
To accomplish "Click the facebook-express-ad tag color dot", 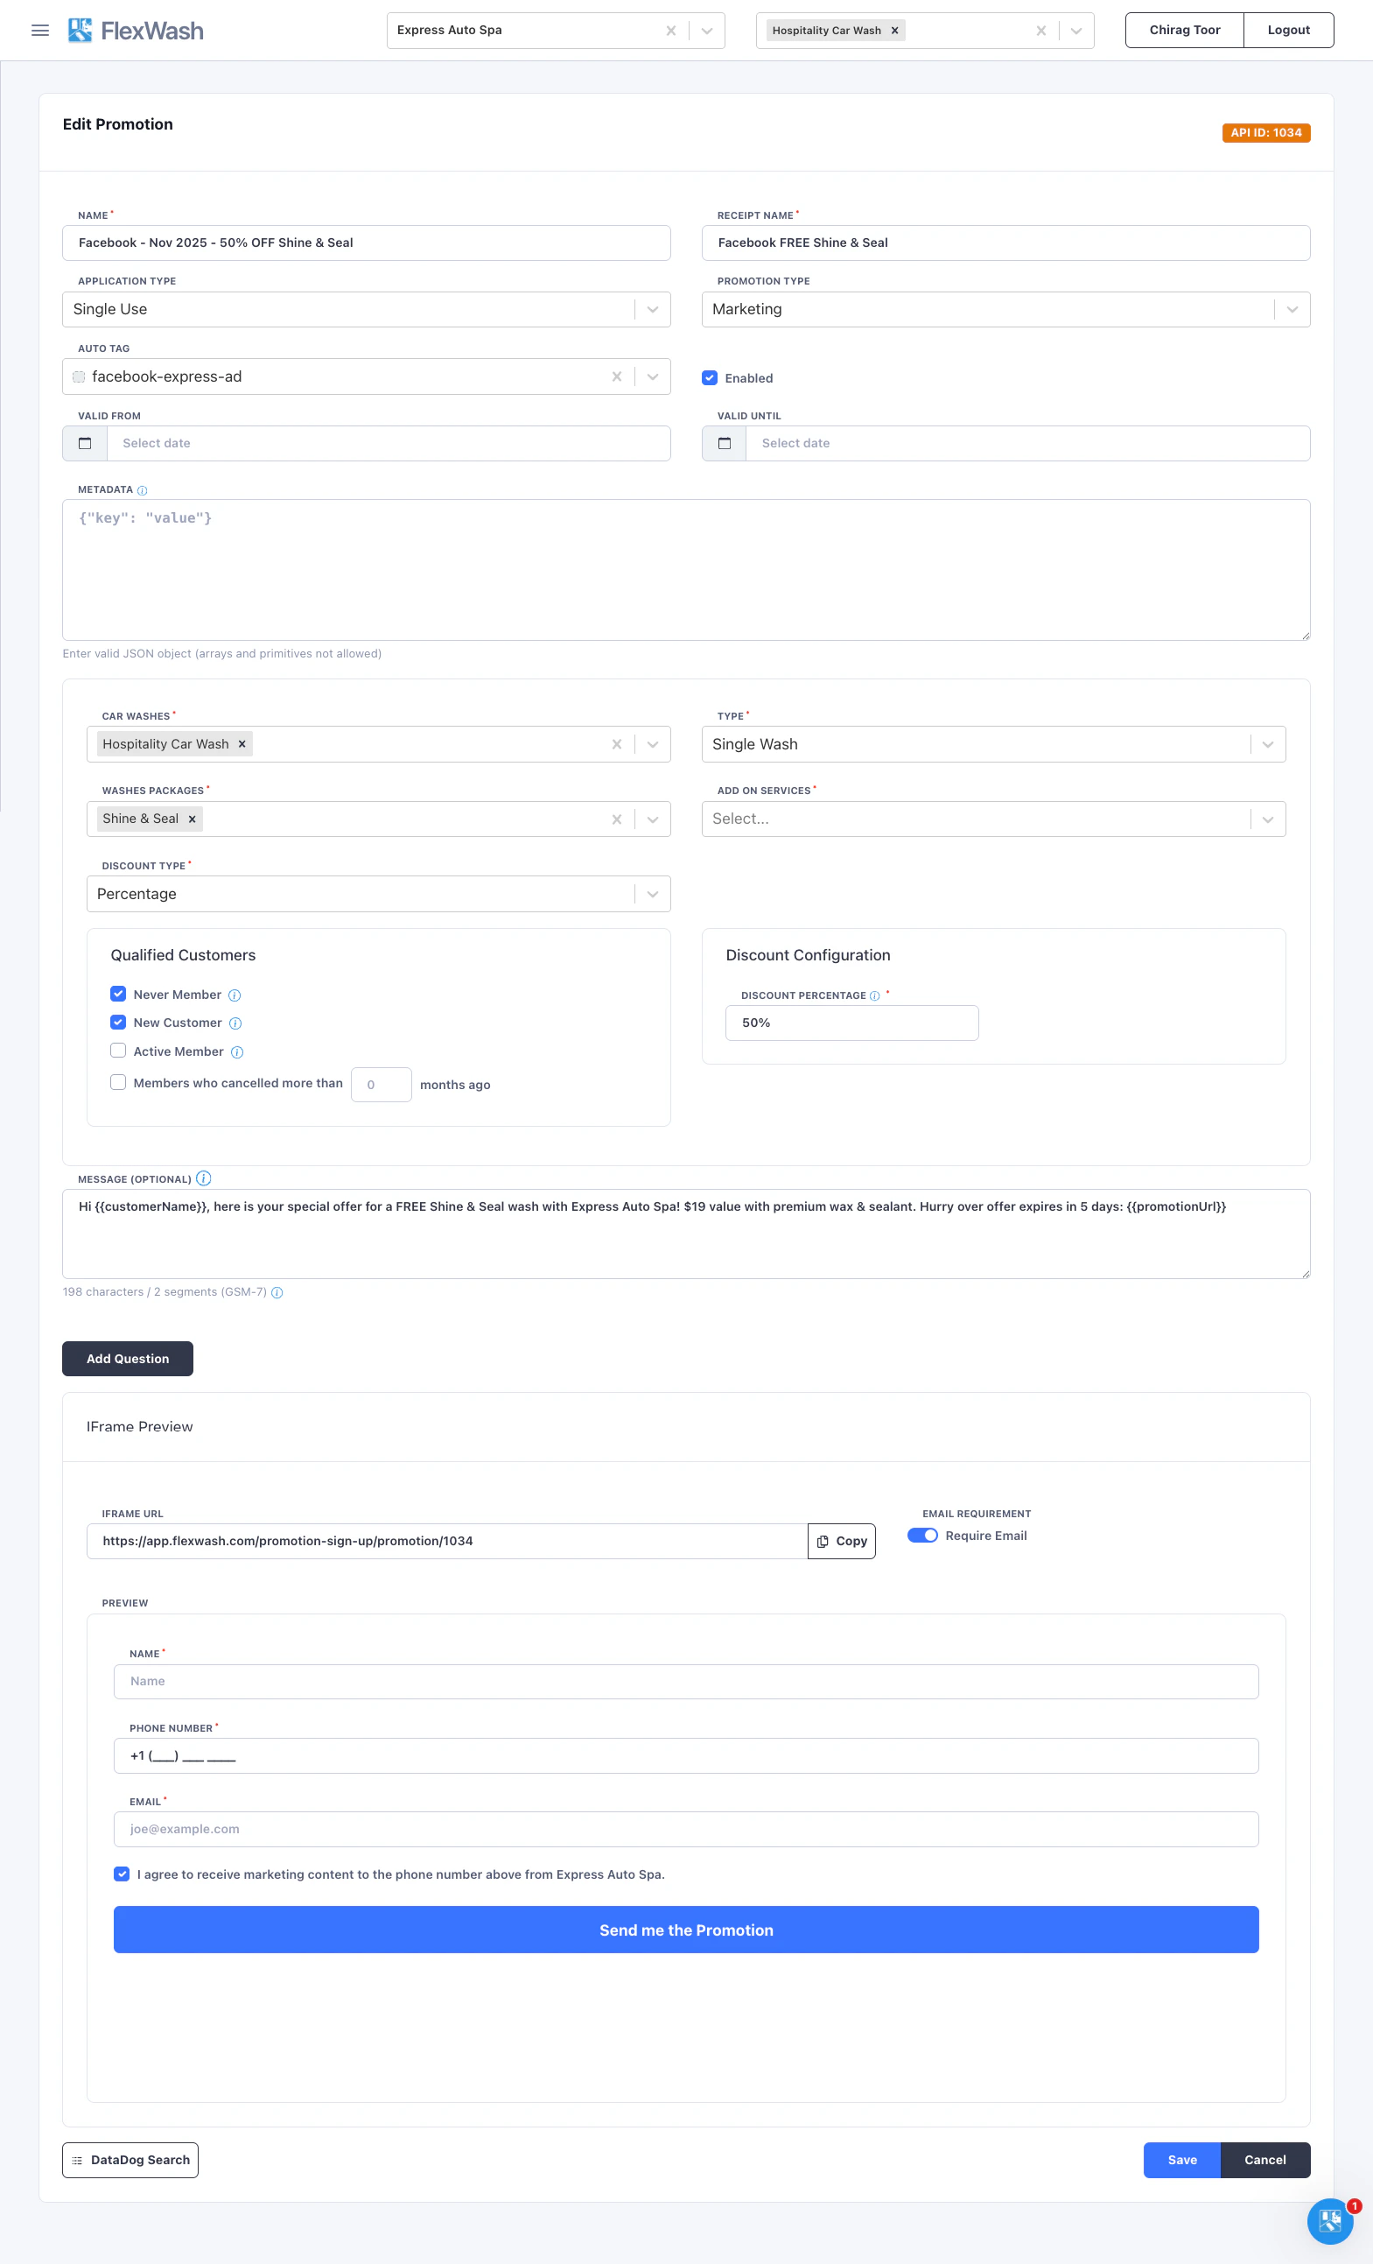I will click(79, 376).
